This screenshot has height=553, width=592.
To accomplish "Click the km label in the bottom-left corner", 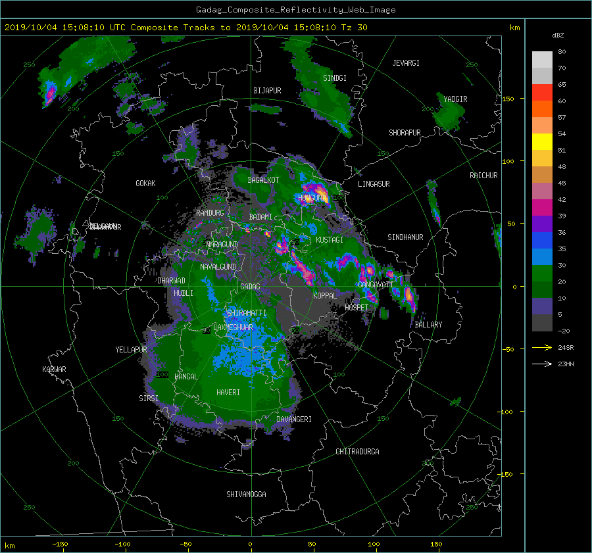I will click(x=10, y=546).
